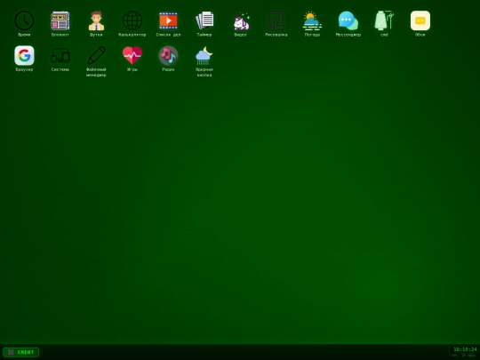
Task: Open the Система devices icon
Action: [60, 56]
